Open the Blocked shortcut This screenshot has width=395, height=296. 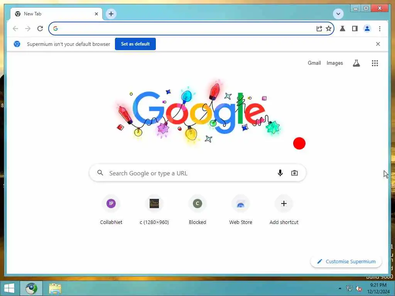click(197, 209)
